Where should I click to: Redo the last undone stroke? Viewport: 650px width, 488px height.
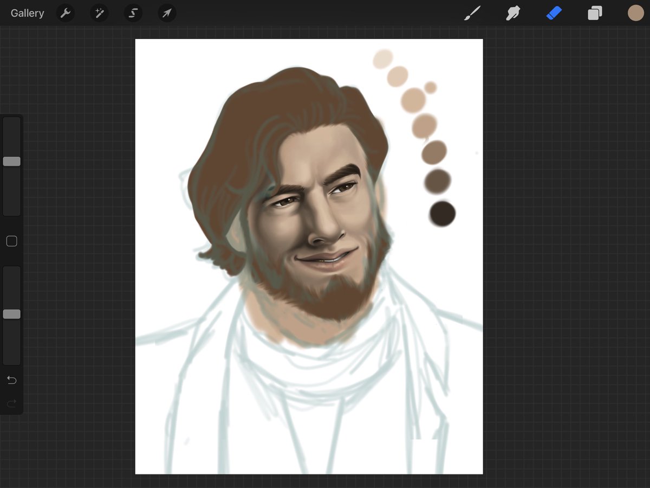pos(11,403)
